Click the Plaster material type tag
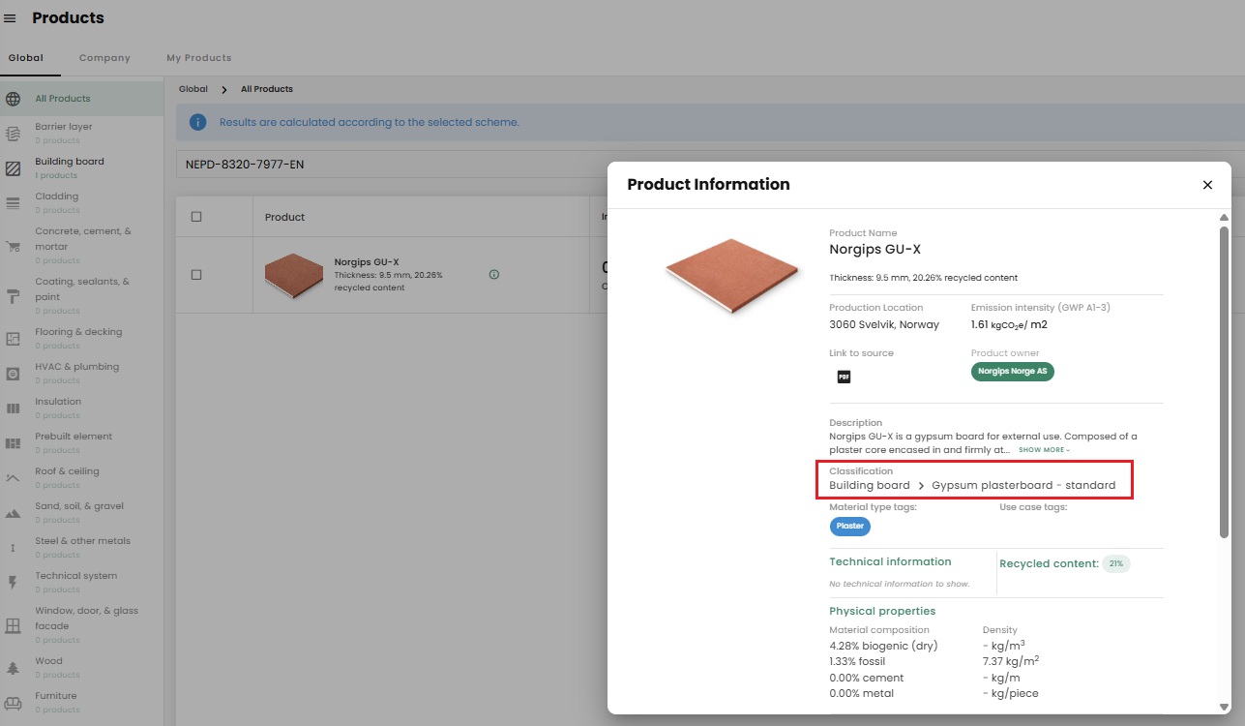The height and width of the screenshot is (726, 1245). [849, 527]
